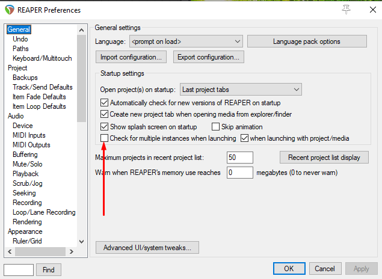
Task: Open MIDI Outputs preferences
Action: pyautogui.click(x=31, y=145)
